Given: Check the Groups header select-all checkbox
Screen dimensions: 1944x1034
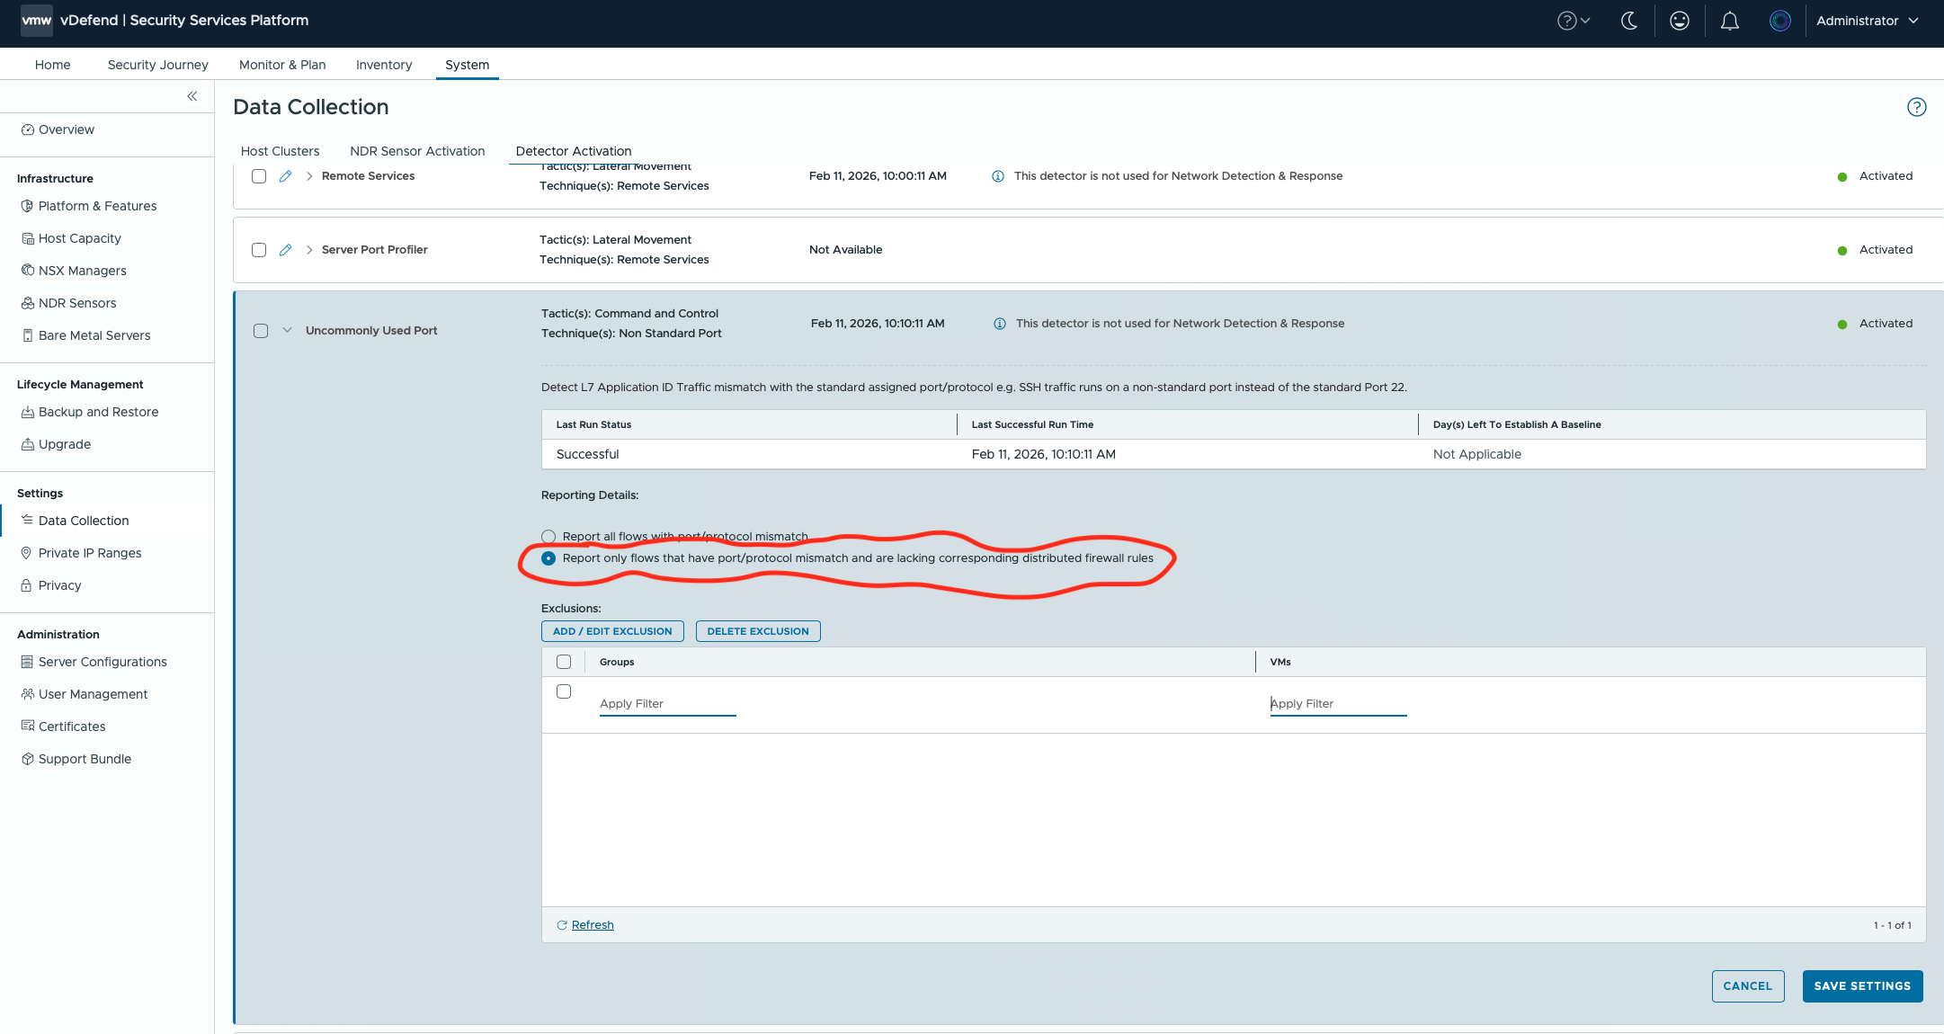Looking at the screenshot, I should click(564, 662).
